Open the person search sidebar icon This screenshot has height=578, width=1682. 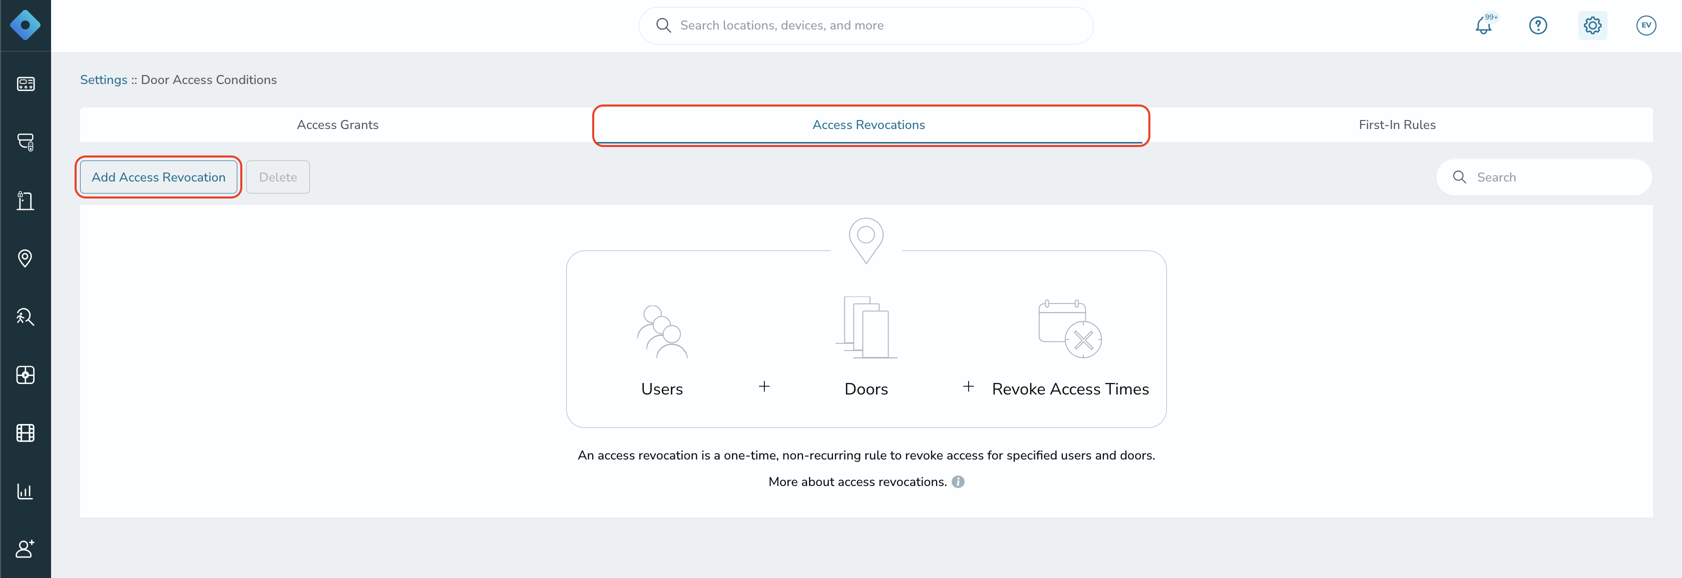tap(26, 316)
